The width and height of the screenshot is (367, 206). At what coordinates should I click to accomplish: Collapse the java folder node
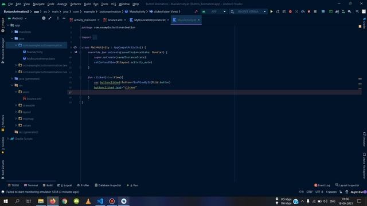click(12, 38)
